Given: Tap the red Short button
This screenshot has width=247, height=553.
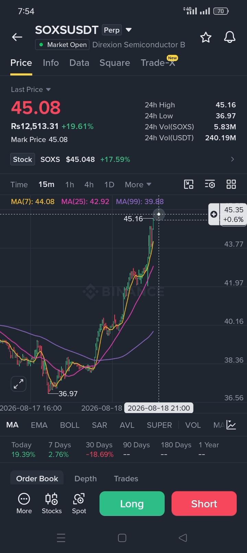Looking at the screenshot, I should (204, 504).
